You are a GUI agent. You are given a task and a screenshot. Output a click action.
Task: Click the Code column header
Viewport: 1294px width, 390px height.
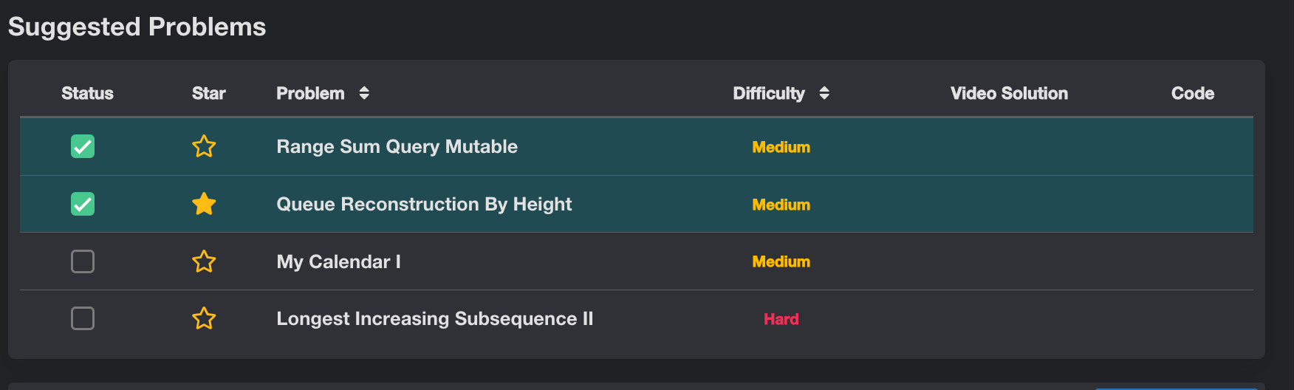(x=1192, y=93)
